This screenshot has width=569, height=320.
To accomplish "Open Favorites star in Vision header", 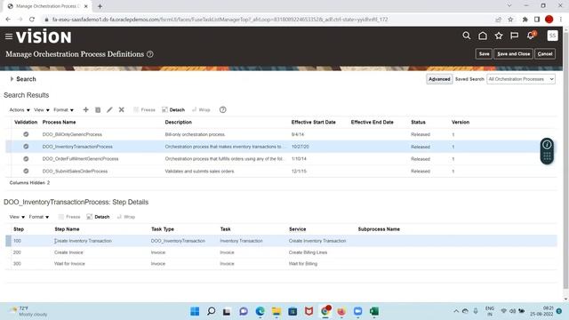I will tap(499, 36).
